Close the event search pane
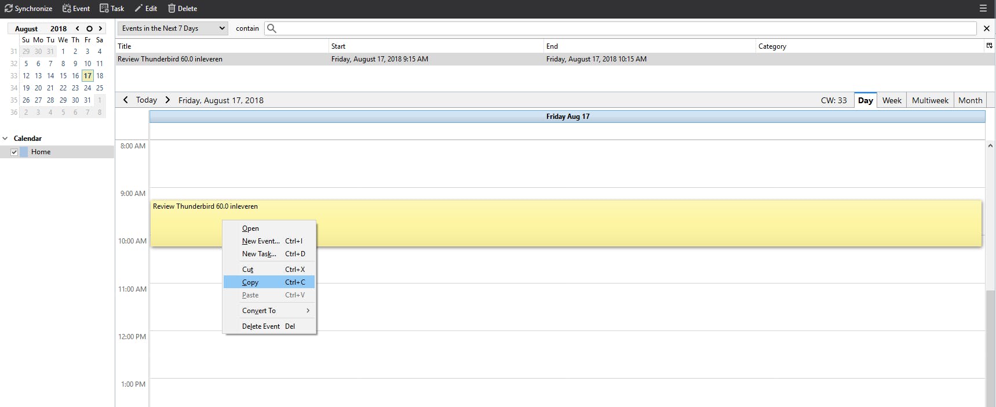 click(x=987, y=28)
